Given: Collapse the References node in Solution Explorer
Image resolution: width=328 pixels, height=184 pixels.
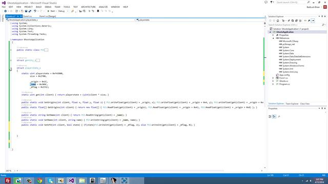Looking at the screenshot, I should [273, 38].
